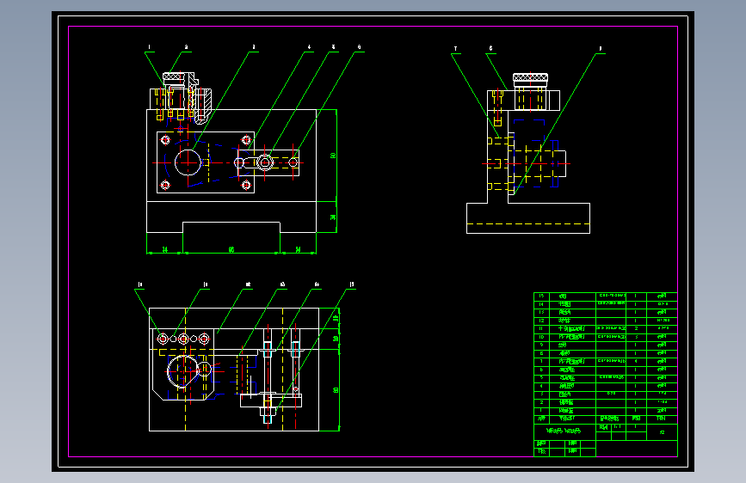This screenshot has width=746, height=483.
Task: Select callout number 4 above the front view
Action: [x=309, y=47]
